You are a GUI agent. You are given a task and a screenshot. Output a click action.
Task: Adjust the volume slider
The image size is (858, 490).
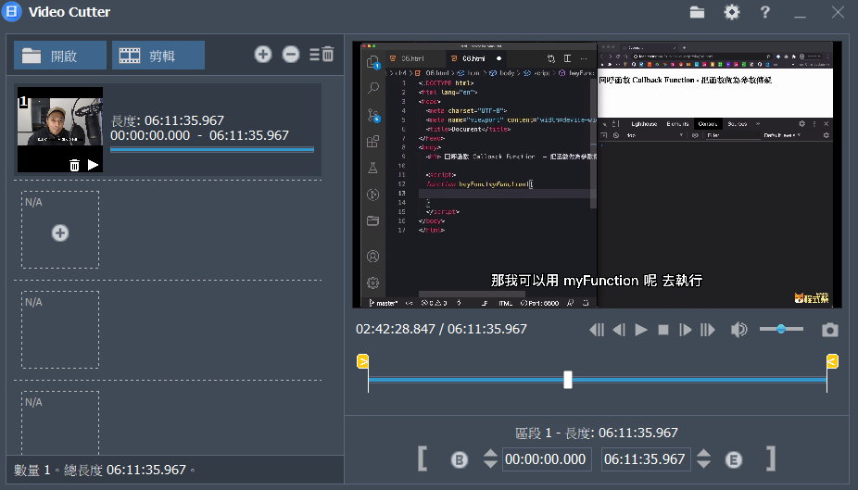coord(782,329)
